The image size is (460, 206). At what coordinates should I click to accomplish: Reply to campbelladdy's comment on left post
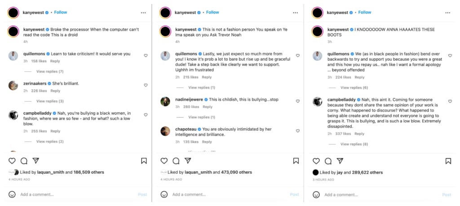[x=55, y=131]
